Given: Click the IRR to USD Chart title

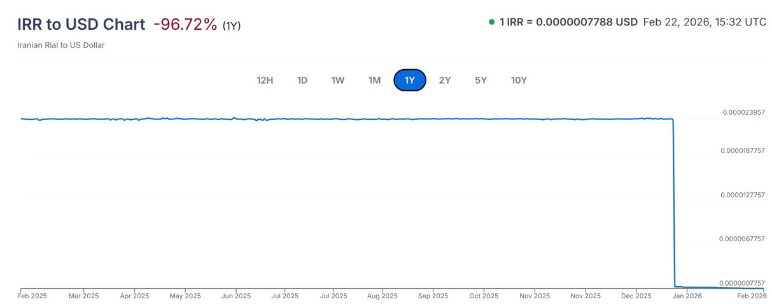Looking at the screenshot, I should coord(82,24).
